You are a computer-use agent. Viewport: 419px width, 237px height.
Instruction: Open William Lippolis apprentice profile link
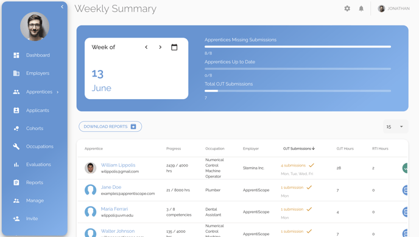pos(118,165)
